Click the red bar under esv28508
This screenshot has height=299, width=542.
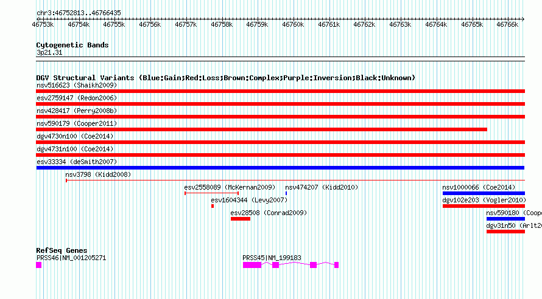[241, 219]
